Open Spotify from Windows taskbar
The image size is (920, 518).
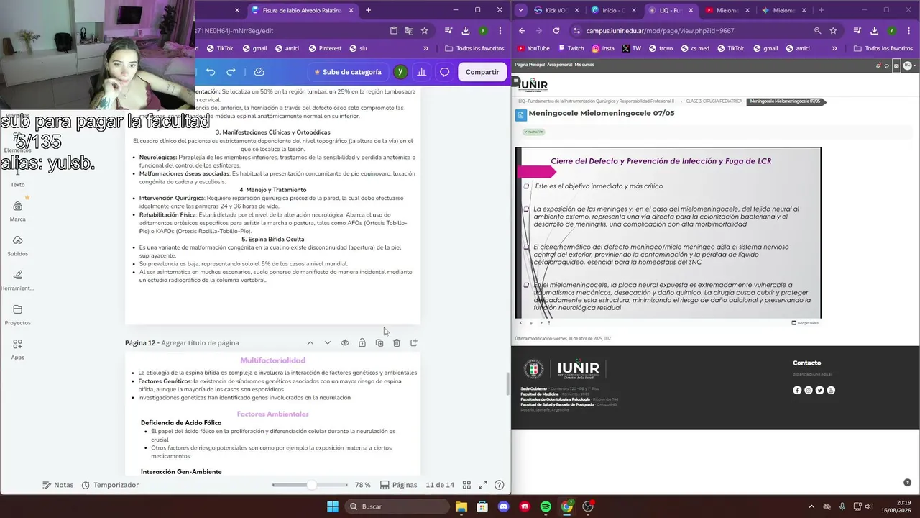tap(546, 506)
